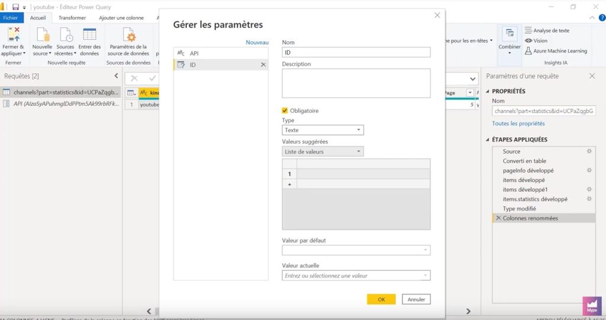This screenshot has width=606, height=320.
Task: Open Sources récentes icon
Action: [66, 34]
